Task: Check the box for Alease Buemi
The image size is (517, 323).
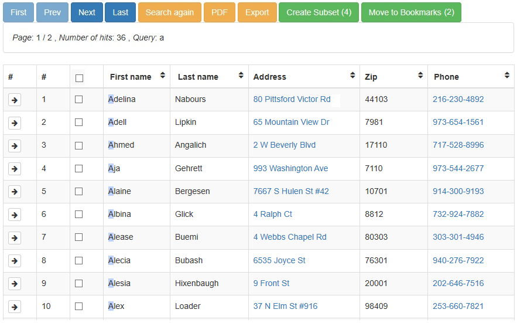Action: [79, 237]
